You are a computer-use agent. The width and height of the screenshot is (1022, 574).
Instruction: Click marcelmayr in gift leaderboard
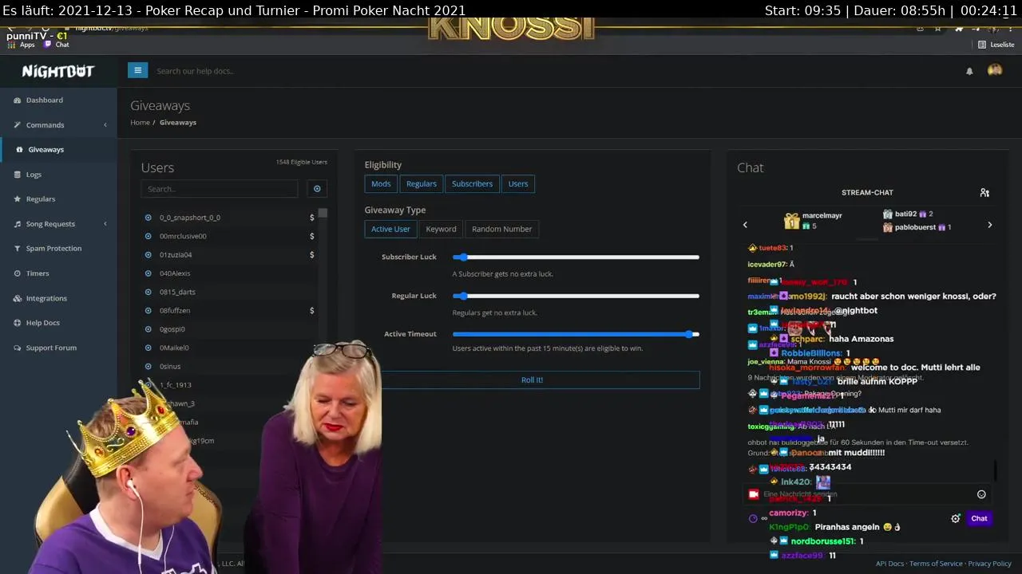pos(822,216)
